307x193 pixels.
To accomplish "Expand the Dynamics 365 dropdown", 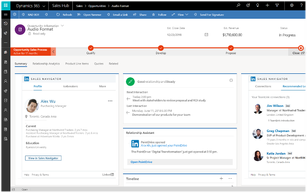I will (44, 6).
